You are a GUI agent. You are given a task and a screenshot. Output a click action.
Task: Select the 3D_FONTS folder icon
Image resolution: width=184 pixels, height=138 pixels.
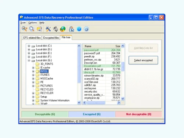(x=38, y=64)
